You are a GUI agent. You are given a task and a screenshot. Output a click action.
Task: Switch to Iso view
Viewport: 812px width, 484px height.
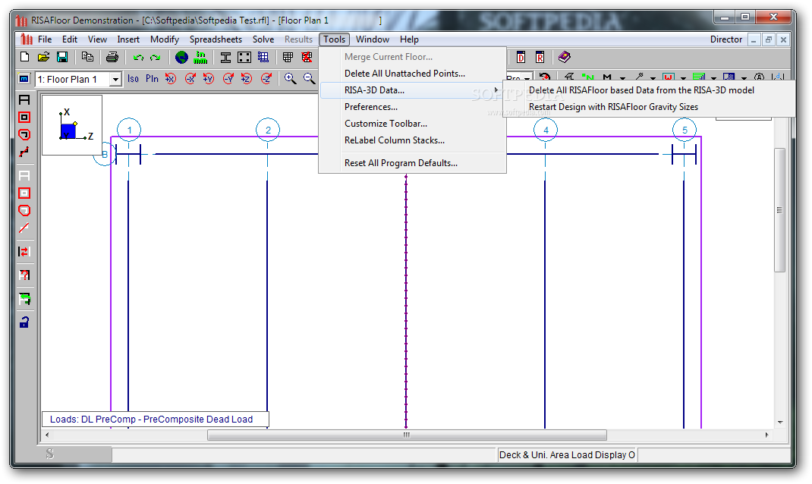[x=133, y=79]
